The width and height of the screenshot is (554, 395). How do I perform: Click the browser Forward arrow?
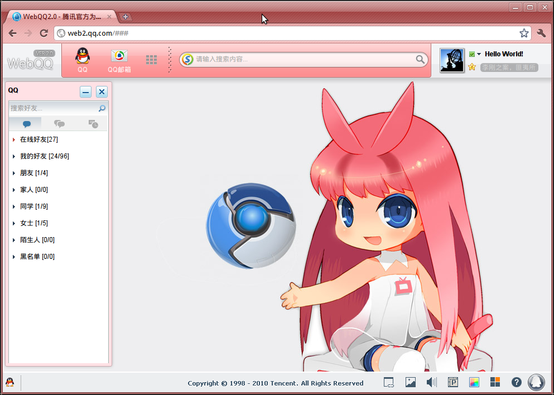(x=28, y=33)
